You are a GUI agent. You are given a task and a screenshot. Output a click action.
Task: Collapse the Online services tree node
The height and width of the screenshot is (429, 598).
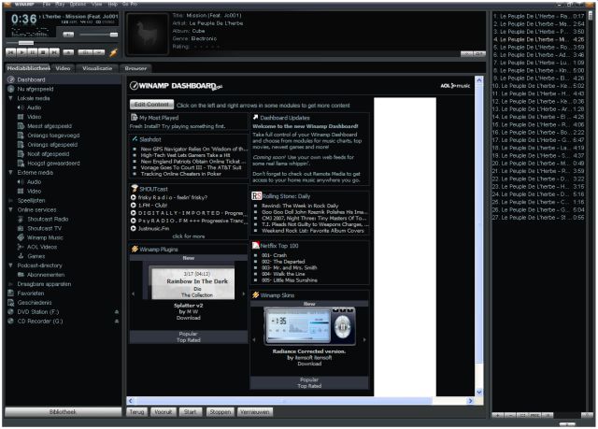pyautogui.click(x=10, y=209)
